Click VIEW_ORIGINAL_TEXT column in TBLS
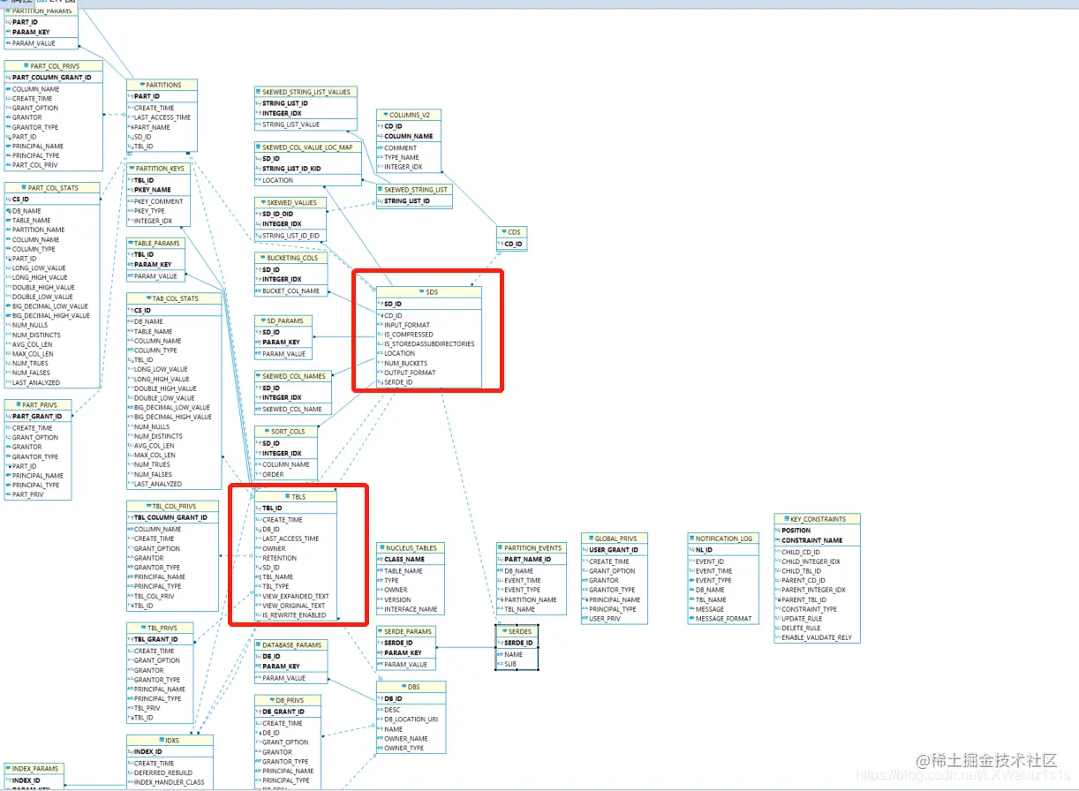This screenshot has height=791, width=1079. click(x=294, y=606)
